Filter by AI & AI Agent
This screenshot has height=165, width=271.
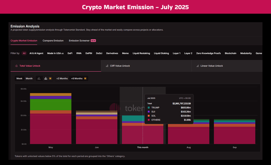[36, 53]
